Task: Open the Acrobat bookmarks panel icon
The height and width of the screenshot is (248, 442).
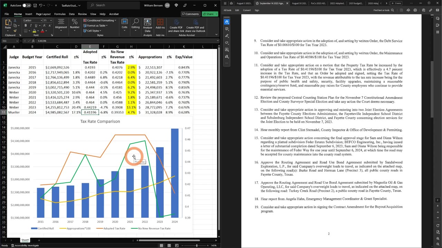Action: coord(437,25)
